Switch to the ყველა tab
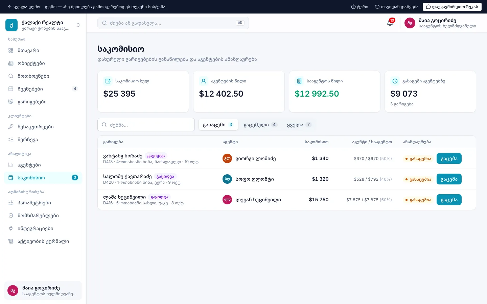The image size is (487, 304). [299, 125]
